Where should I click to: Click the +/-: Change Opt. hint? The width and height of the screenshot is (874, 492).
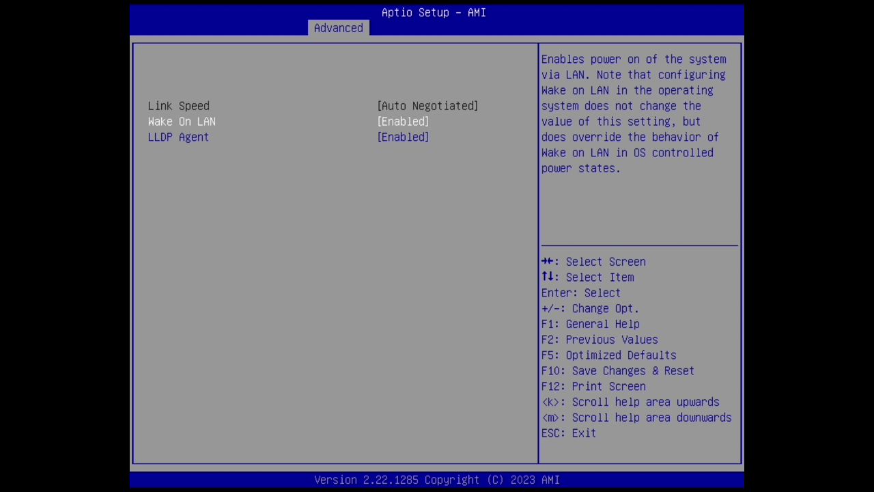pos(590,309)
